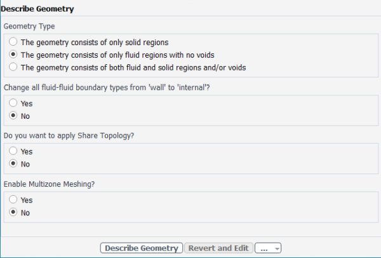Click the 'only fluid regions with no voids' text
Viewport: 381px width, 258px height.
(117, 55)
